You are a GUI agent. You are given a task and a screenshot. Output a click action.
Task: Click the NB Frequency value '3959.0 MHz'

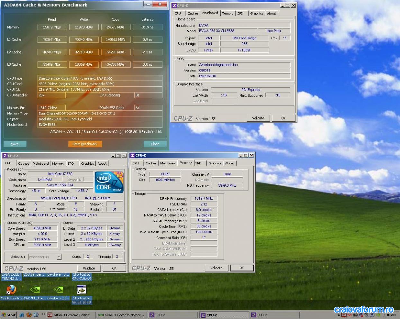(227, 185)
